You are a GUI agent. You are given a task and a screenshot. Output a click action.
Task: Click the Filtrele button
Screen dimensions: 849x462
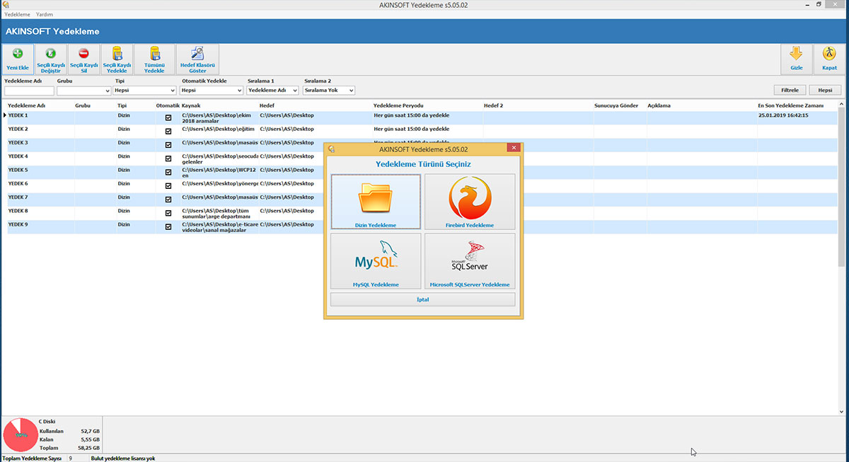790,91
